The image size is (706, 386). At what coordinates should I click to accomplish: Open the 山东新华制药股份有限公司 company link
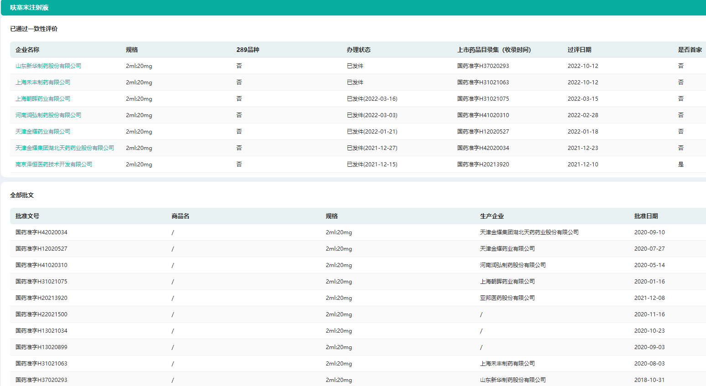(48, 66)
